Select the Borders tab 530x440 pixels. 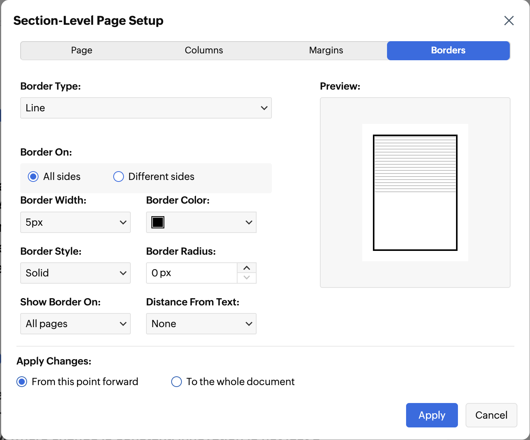[448, 50]
